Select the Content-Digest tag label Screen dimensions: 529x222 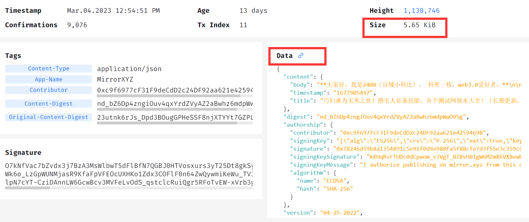pos(49,104)
